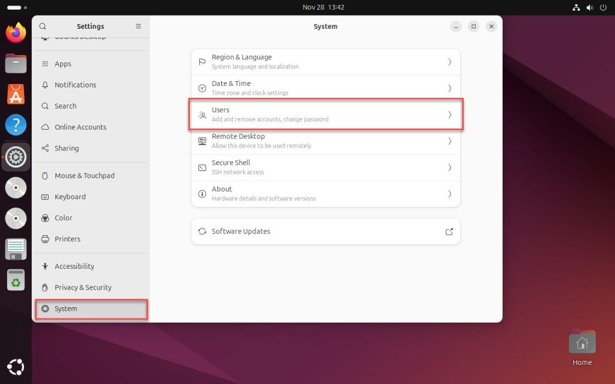
Task: Select Mouse & Touchpad in sidebar
Action: tap(91, 176)
